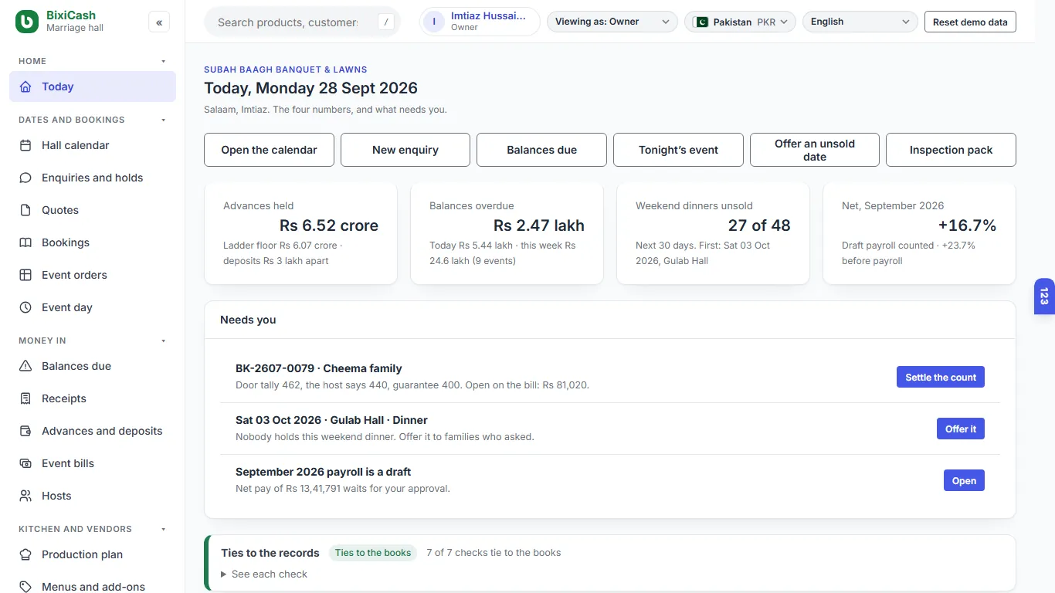1055x593 pixels.
Task: Click the Event orders grid icon
Action: pos(25,275)
